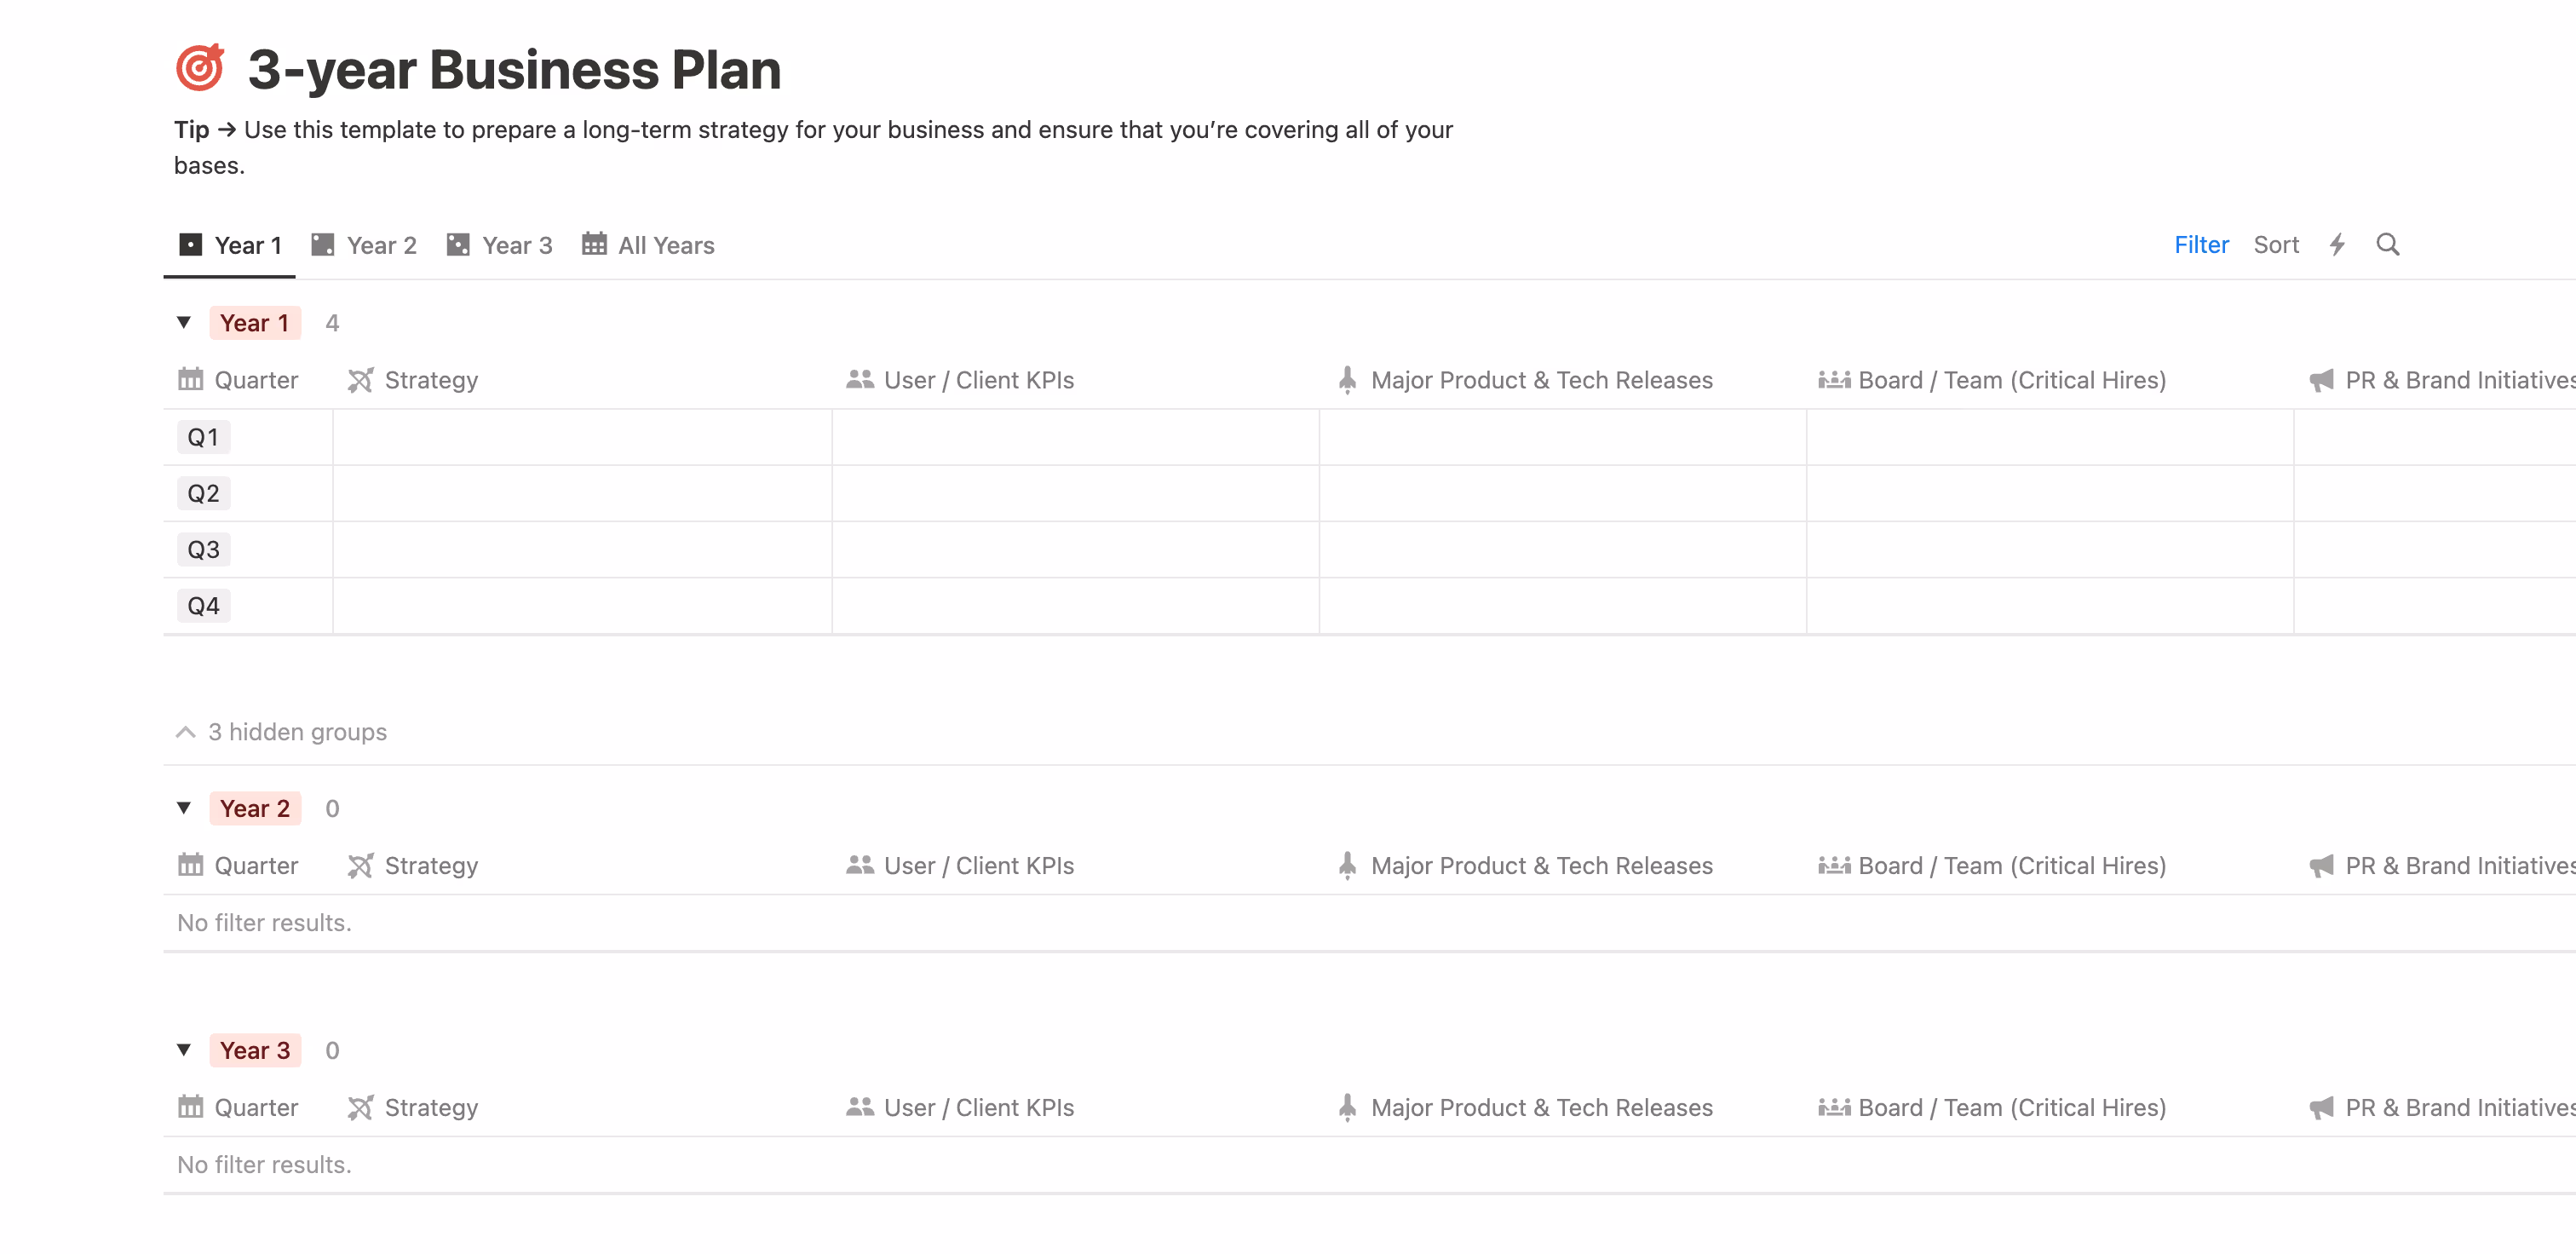
Task: Click the strategy icon in Strategy column header
Action: click(361, 380)
